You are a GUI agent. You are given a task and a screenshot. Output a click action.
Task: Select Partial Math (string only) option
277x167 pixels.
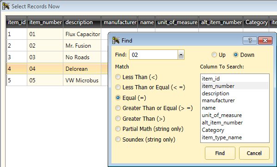click(149, 129)
